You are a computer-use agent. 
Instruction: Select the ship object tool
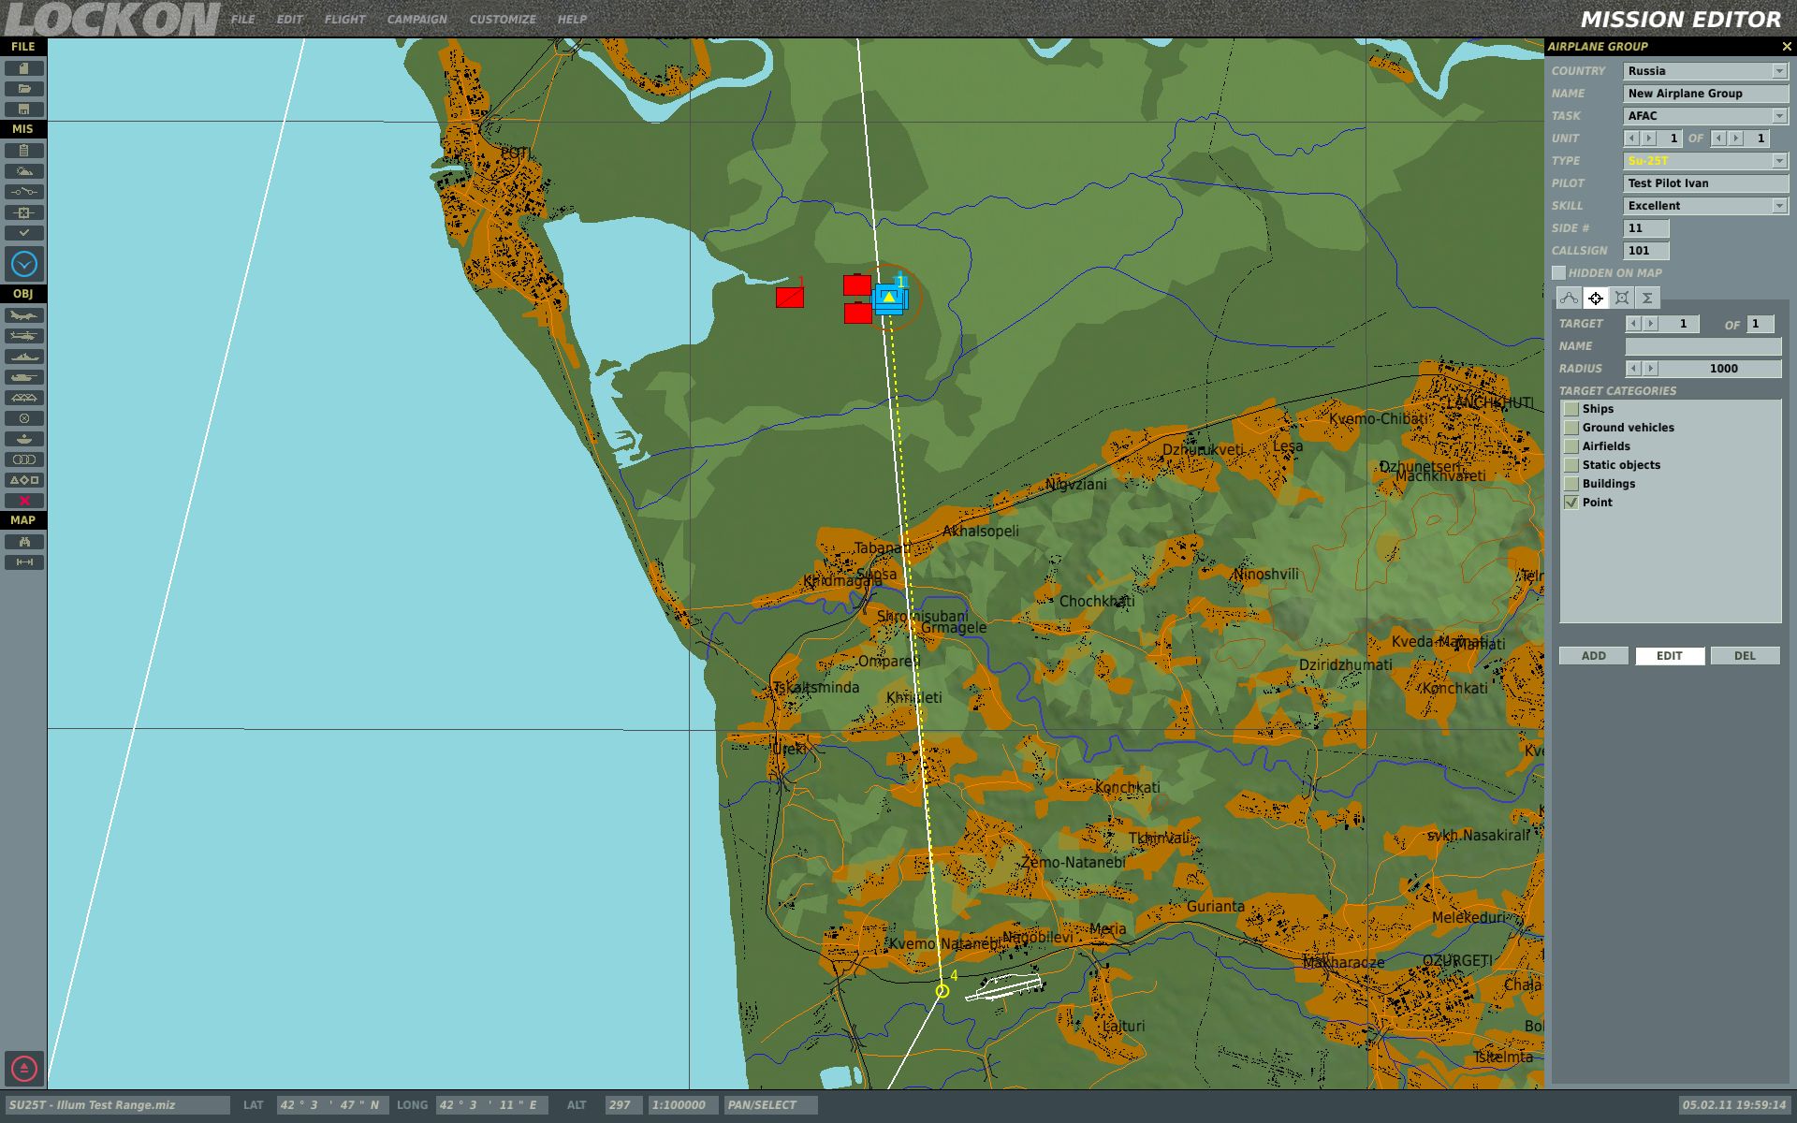(x=24, y=357)
